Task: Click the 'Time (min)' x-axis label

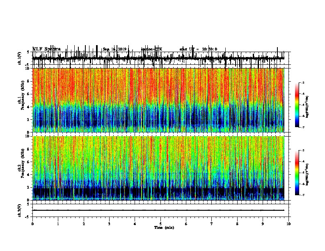Action: 164,228
